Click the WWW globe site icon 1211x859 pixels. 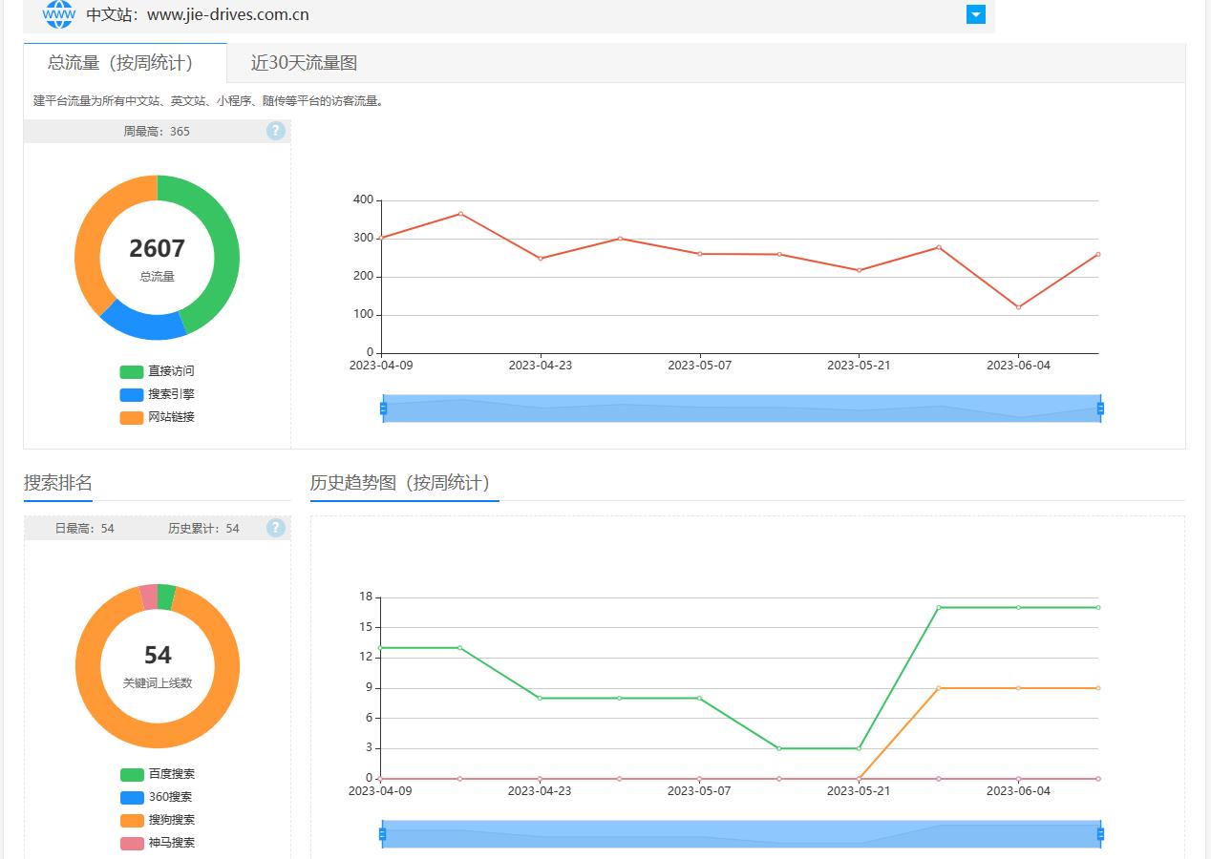click(x=59, y=14)
